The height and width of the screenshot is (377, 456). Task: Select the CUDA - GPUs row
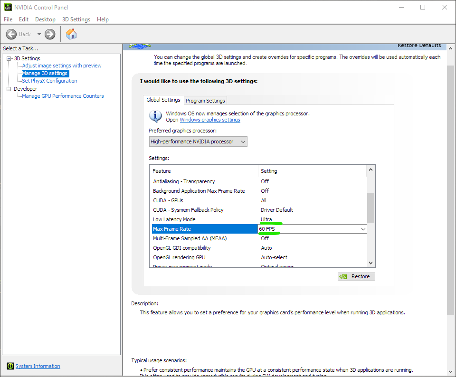[x=259, y=200]
